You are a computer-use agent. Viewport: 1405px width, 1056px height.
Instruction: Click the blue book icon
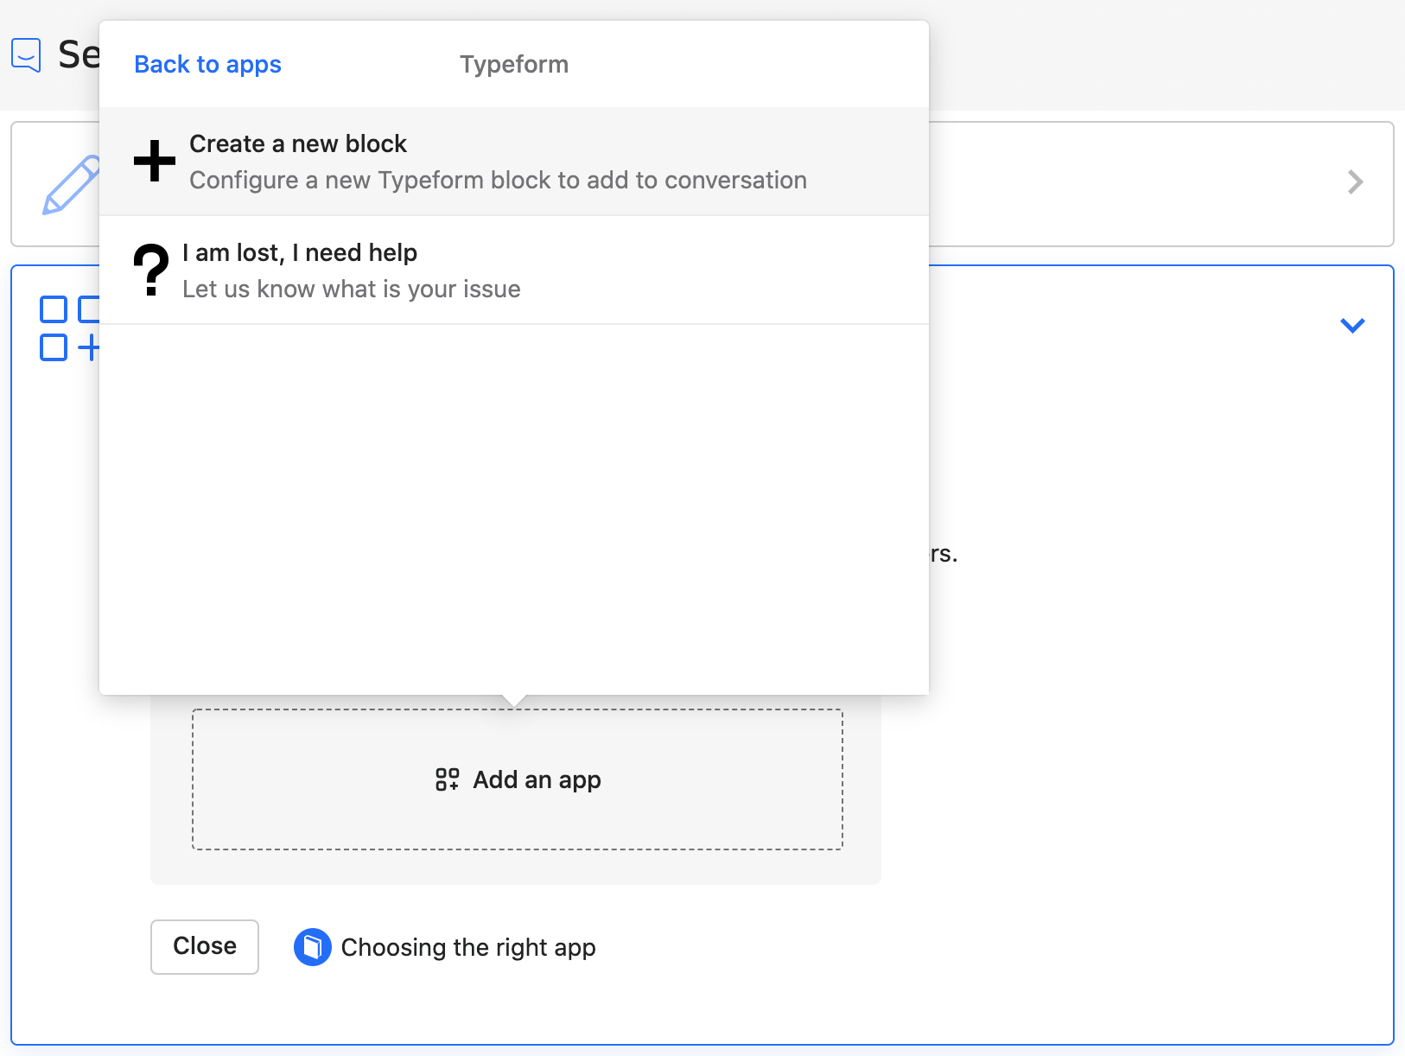pyautogui.click(x=313, y=947)
